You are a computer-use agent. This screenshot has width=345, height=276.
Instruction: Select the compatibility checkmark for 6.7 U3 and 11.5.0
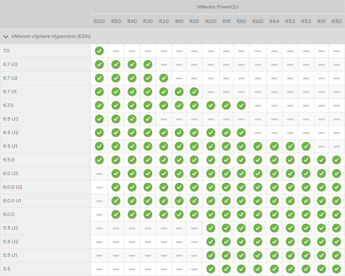(x=115, y=64)
